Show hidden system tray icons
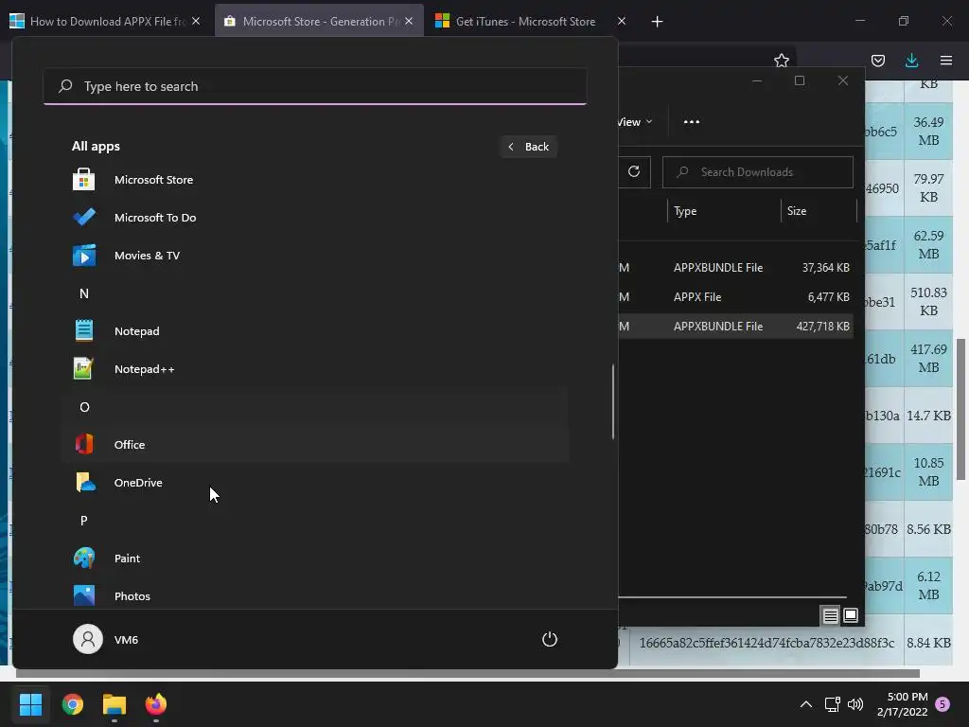 click(806, 704)
